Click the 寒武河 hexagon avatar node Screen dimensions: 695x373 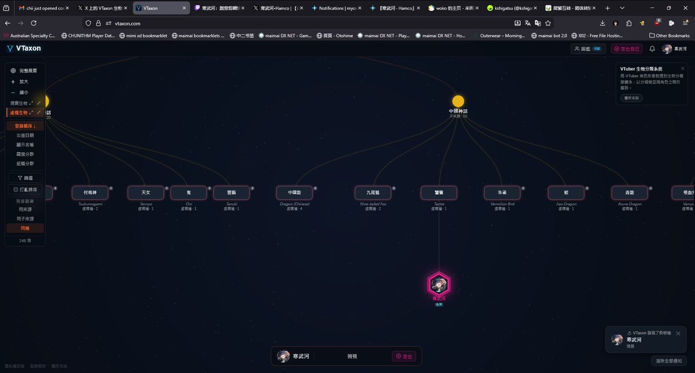438,284
